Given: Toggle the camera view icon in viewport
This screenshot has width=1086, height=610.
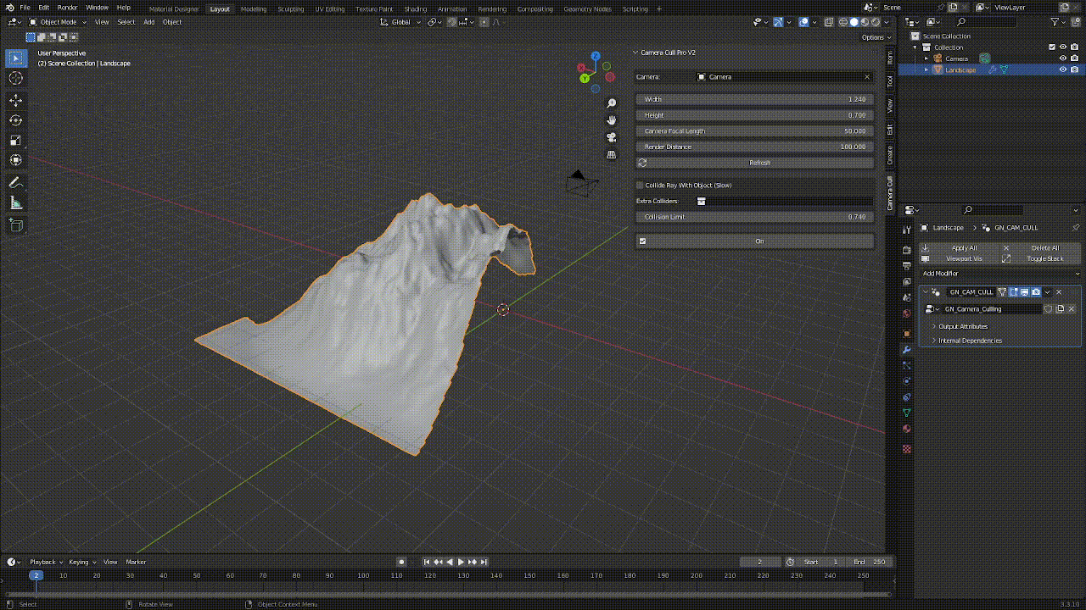Looking at the screenshot, I should click(x=611, y=137).
